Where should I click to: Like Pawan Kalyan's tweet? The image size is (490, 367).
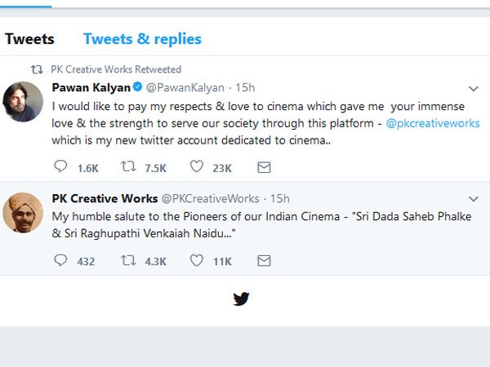click(196, 167)
